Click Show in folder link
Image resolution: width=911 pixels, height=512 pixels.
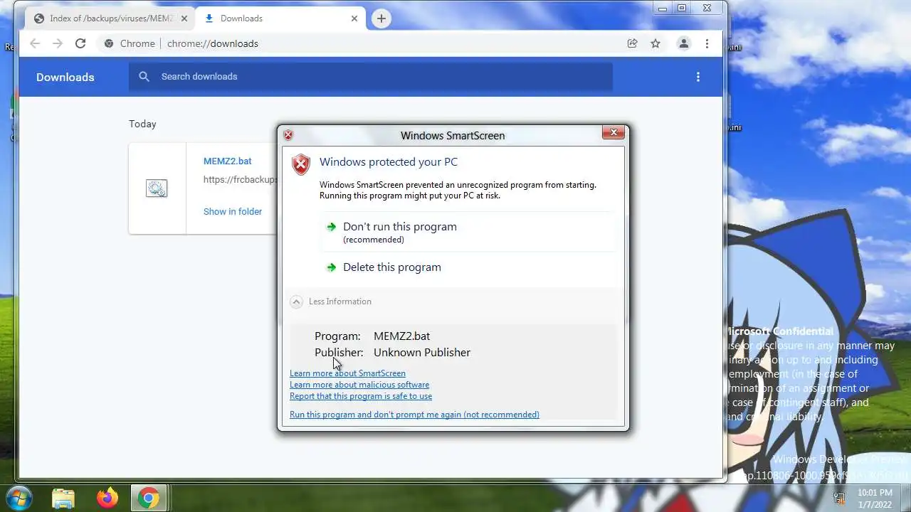[233, 211]
